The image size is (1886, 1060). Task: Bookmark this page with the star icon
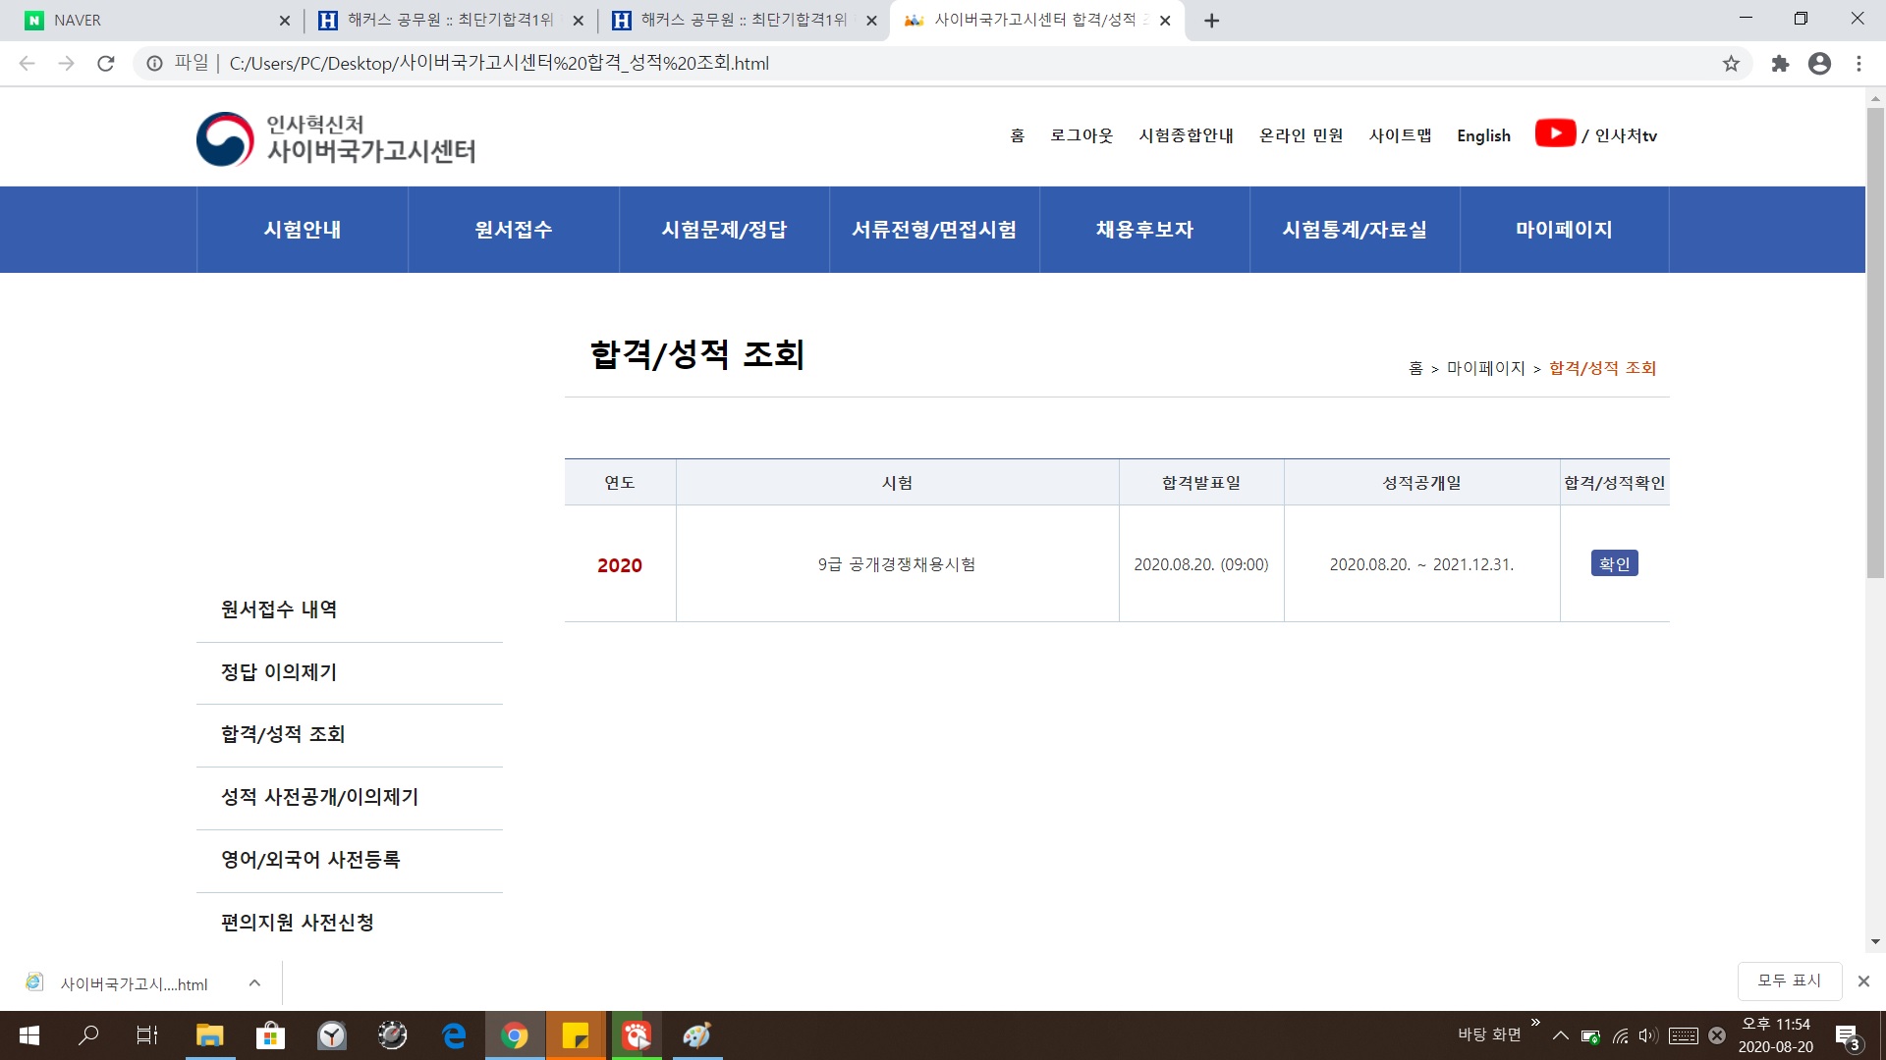(x=1731, y=64)
